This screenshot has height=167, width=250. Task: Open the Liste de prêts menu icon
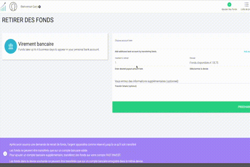246,4
